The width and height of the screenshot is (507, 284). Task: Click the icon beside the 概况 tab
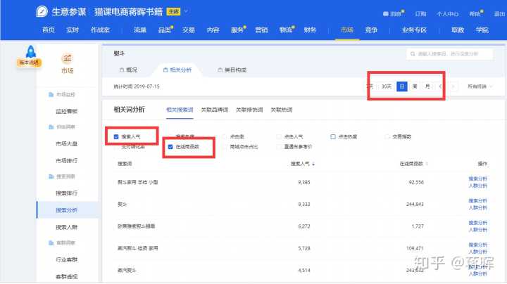[121, 70]
